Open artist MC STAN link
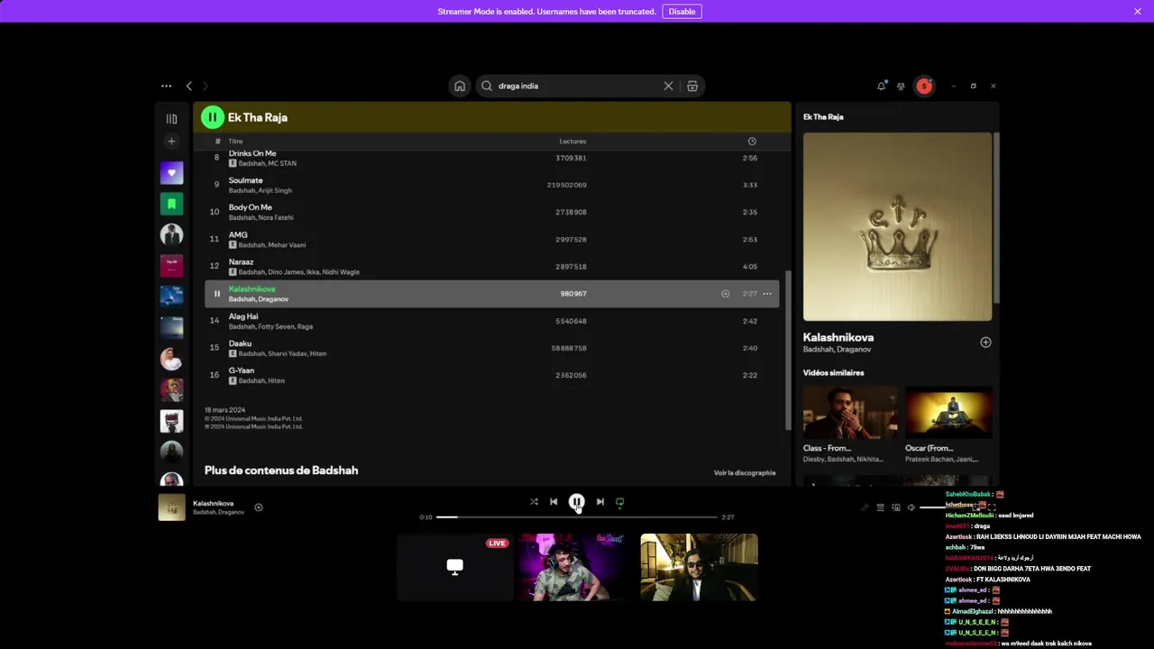1154x649 pixels. click(283, 163)
